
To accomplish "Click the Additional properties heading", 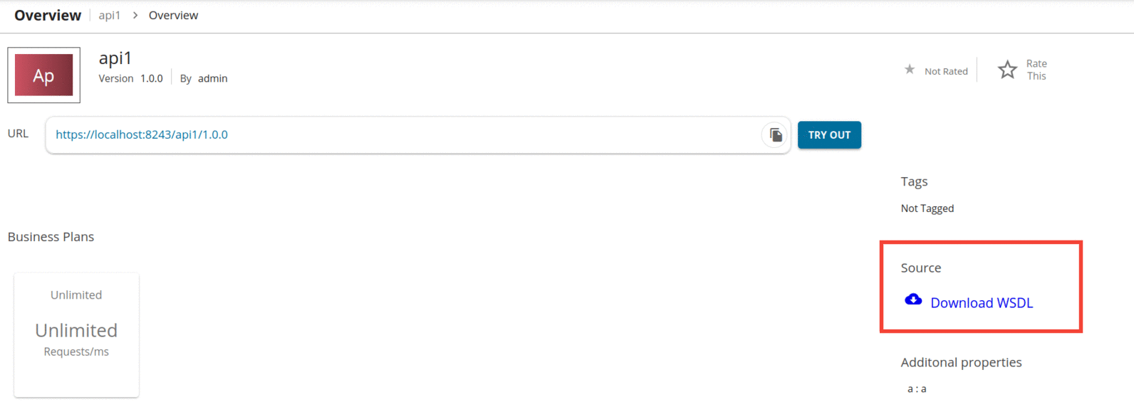I will pyautogui.click(x=961, y=362).
